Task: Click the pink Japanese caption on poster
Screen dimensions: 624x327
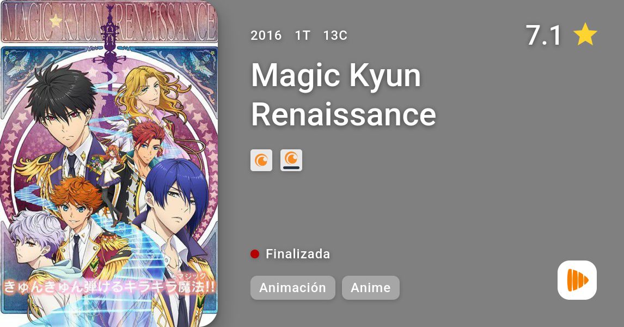Action: coord(109,286)
